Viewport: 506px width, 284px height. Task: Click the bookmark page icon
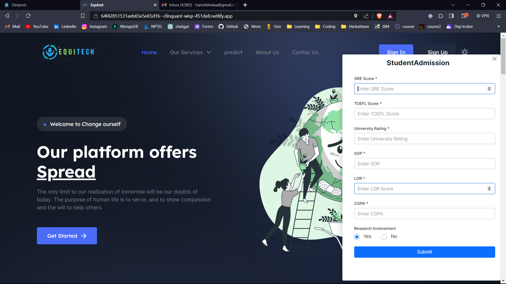pos(82,16)
